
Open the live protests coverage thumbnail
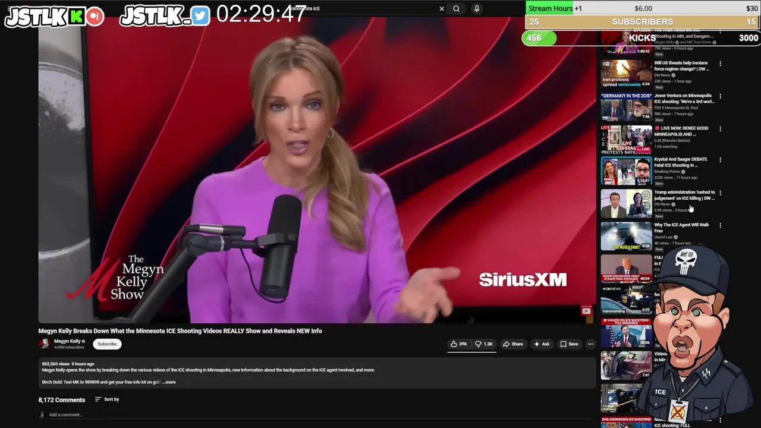coord(626,139)
